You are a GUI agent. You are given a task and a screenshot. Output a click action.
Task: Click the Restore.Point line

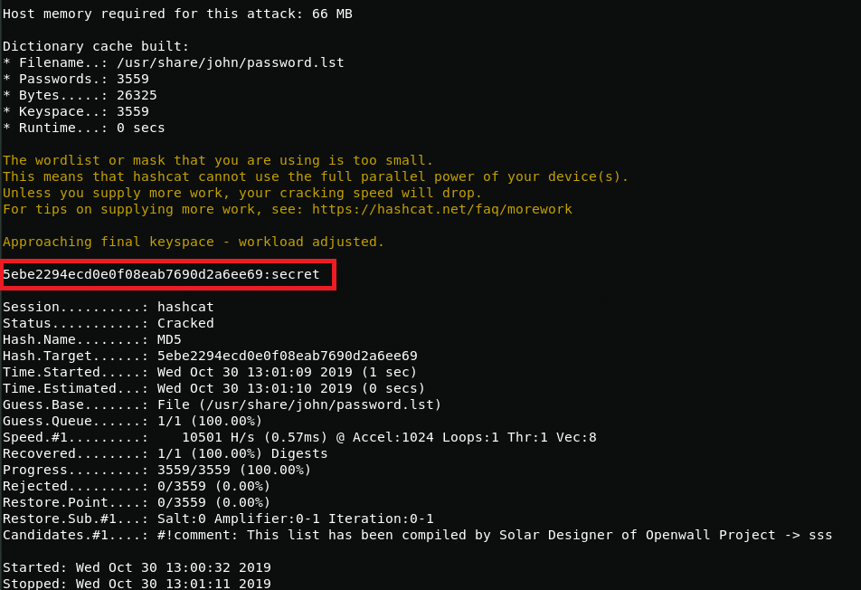coord(137,502)
